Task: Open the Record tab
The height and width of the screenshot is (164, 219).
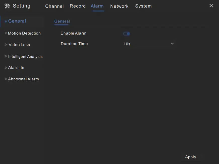Action: 78,6
